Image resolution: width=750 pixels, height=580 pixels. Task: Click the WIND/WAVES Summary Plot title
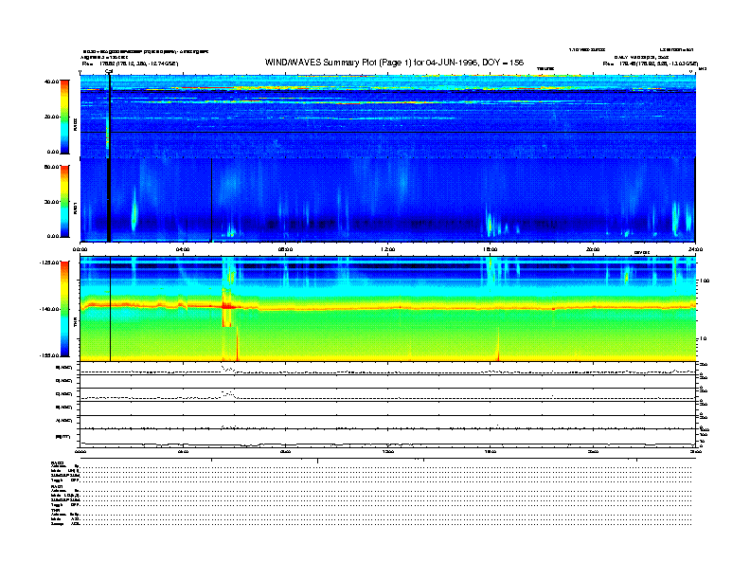(394, 63)
